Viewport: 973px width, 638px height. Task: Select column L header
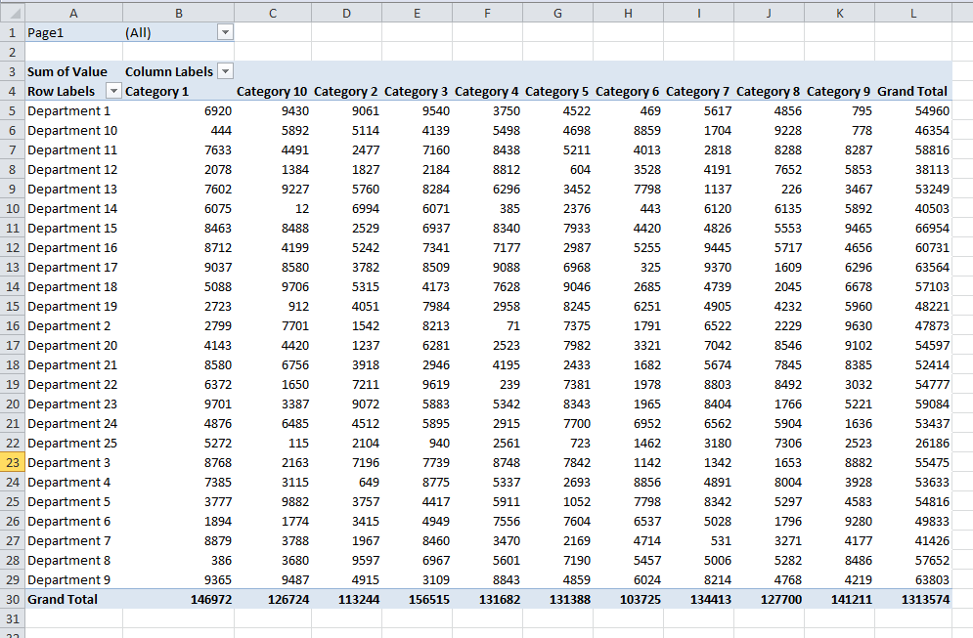click(x=912, y=12)
